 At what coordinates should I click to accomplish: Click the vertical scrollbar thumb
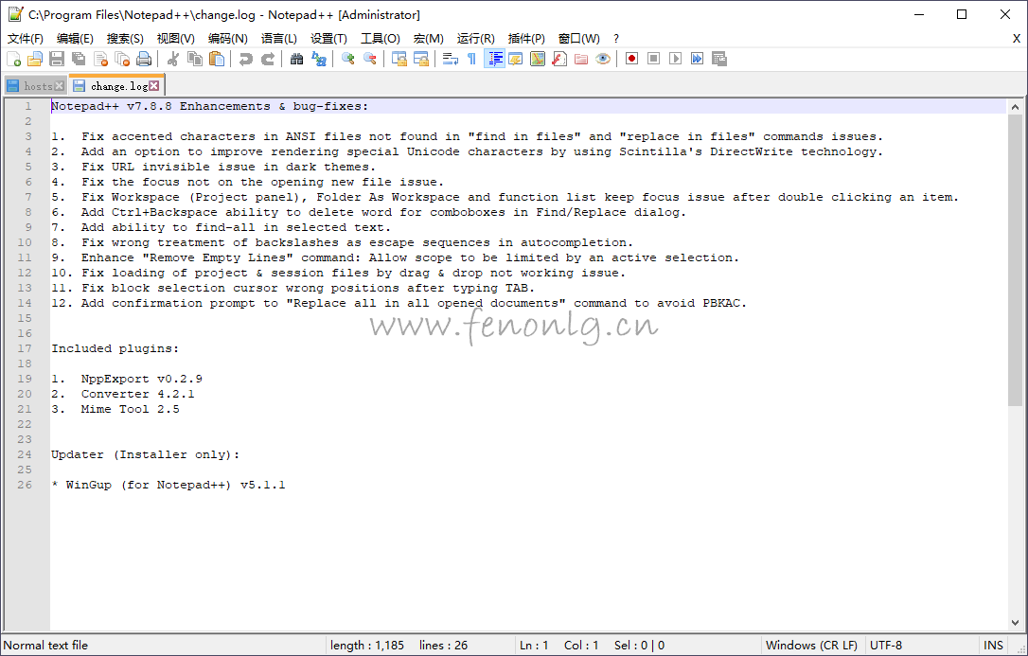point(1015,260)
